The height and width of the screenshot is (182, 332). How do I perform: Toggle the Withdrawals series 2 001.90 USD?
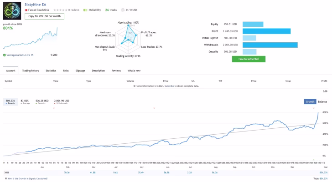[62, 102]
